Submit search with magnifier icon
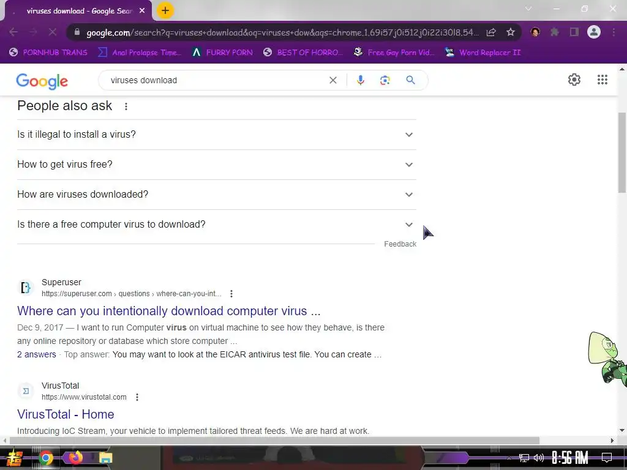Viewport: 627px width, 470px height. point(410,80)
